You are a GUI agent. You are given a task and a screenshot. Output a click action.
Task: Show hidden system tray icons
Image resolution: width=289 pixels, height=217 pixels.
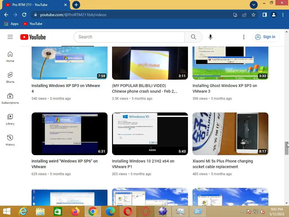242,212
